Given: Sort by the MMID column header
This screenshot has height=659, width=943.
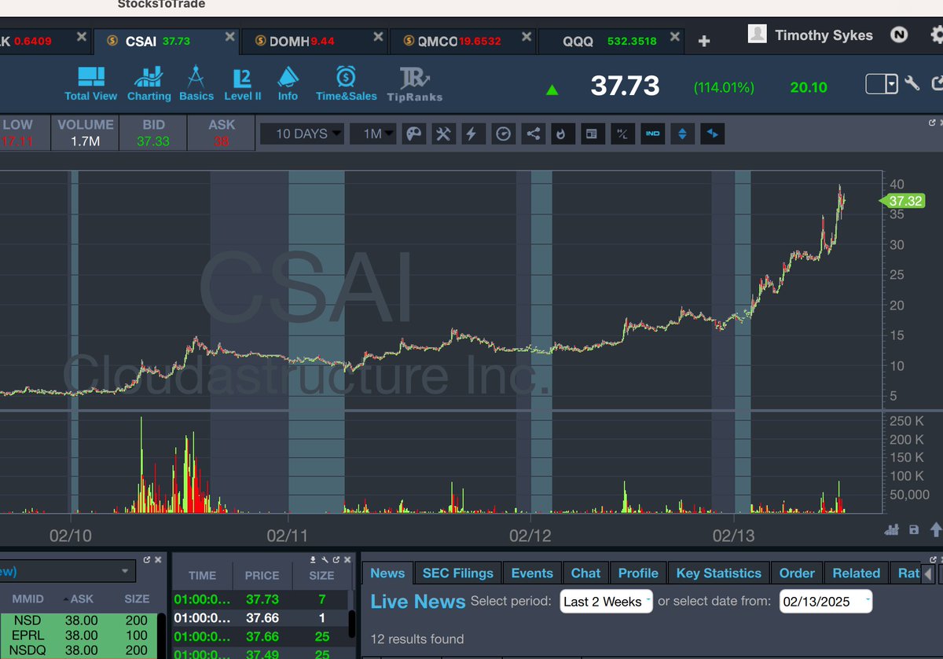Looking at the screenshot, I should tap(27, 599).
